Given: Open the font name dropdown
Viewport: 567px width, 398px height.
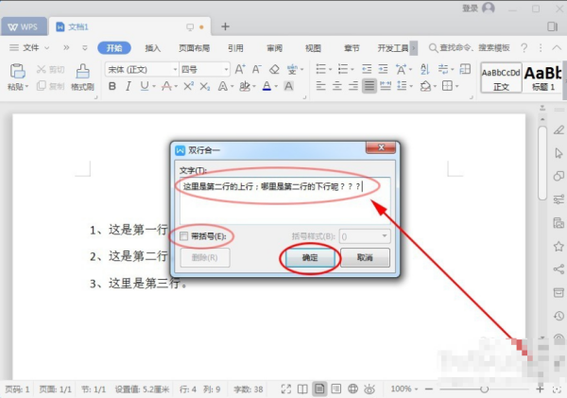Looking at the screenshot, I should pos(175,69).
